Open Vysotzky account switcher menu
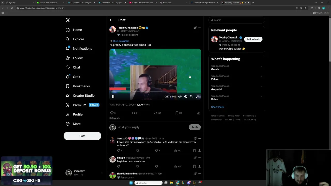 tap(84, 173)
